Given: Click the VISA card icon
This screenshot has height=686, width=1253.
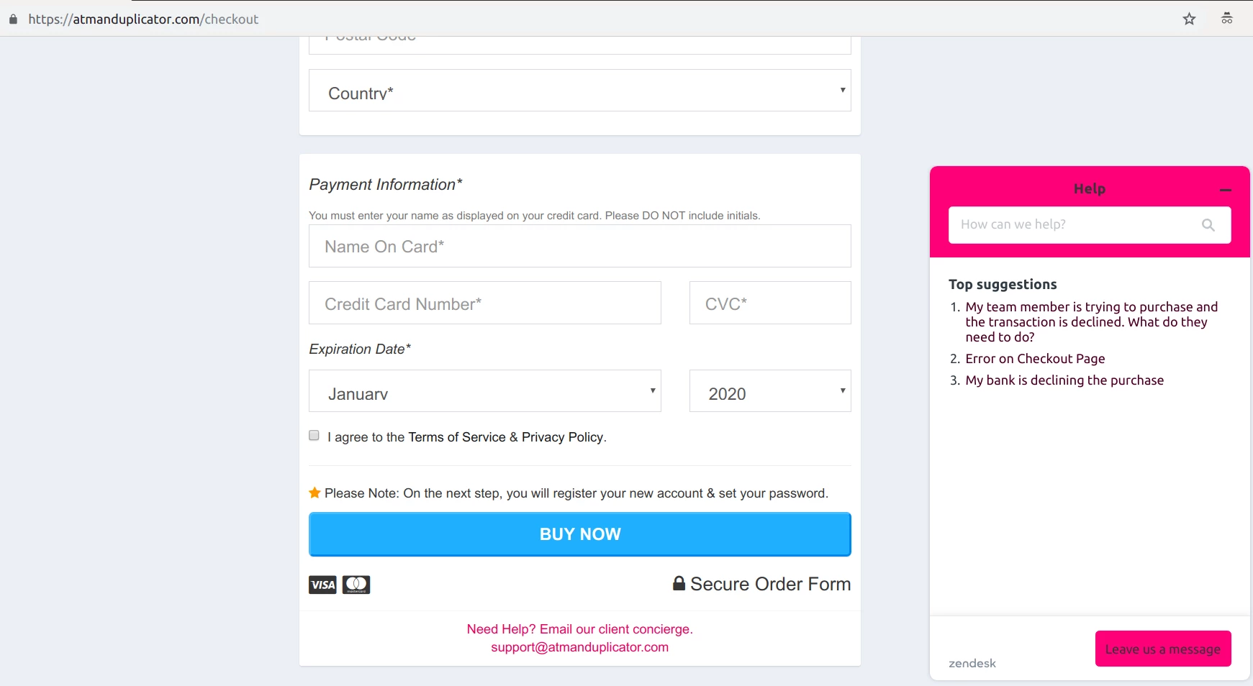Looking at the screenshot, I should [322, 585].
